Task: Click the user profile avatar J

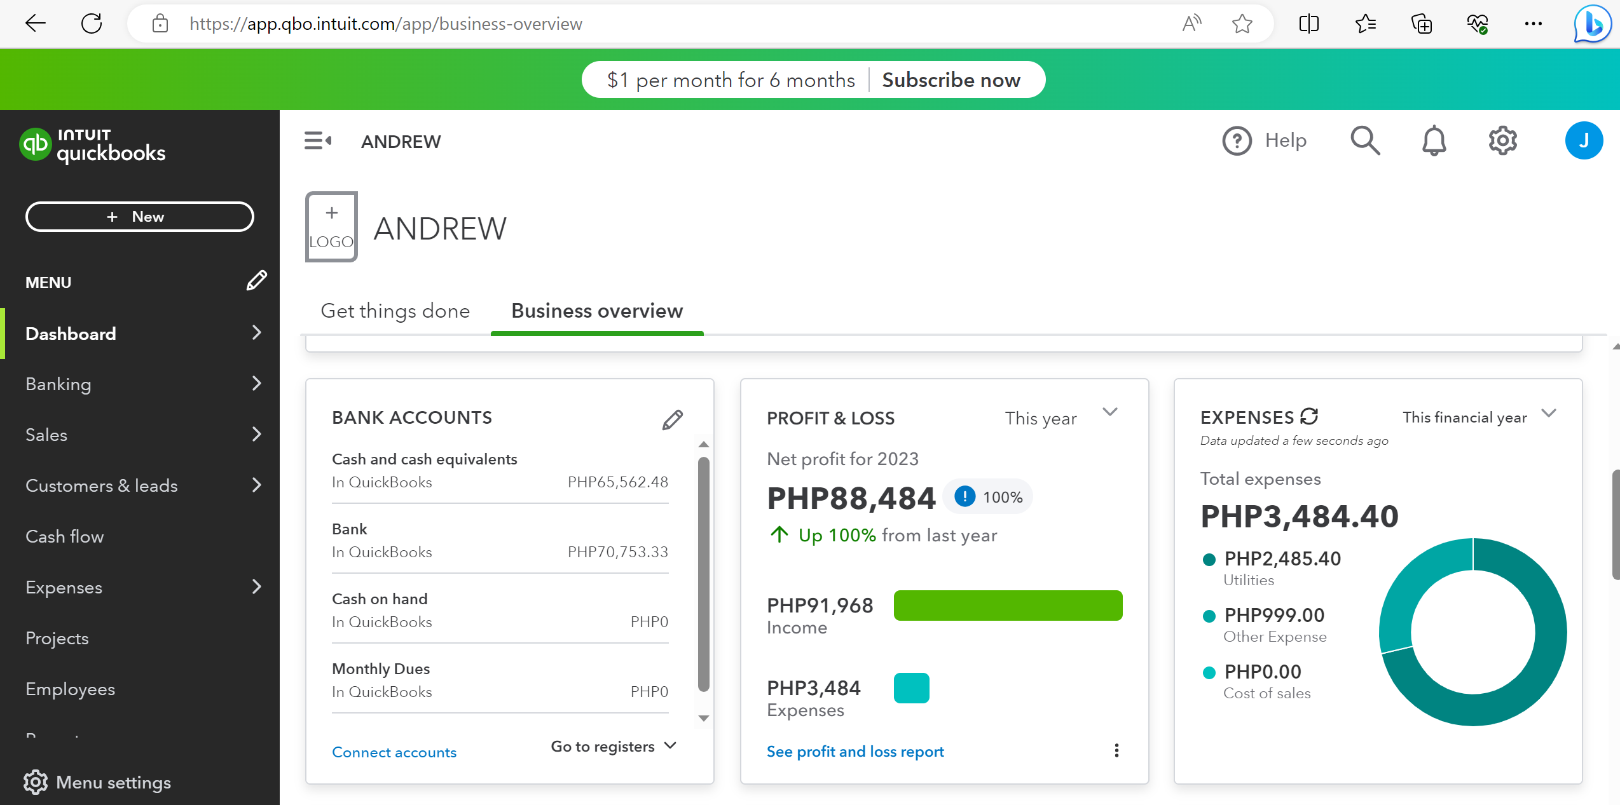Action: pos(1584,140)
